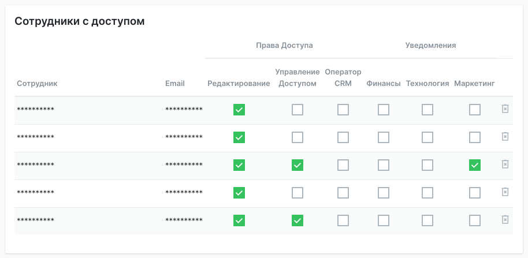Viewport: 528px width, 258px height.
Task: Tick Технология notification in second employee row
Action: [427, 137]
